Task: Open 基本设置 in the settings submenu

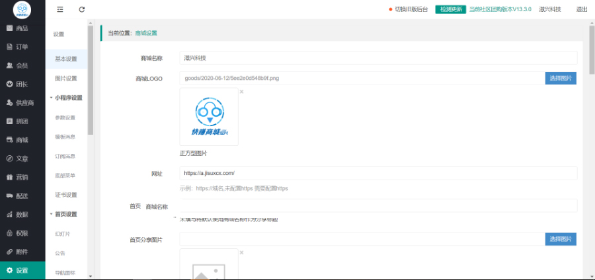Action: (66, 59)
